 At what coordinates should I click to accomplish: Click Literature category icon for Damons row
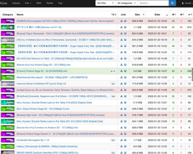coord(8,27)
